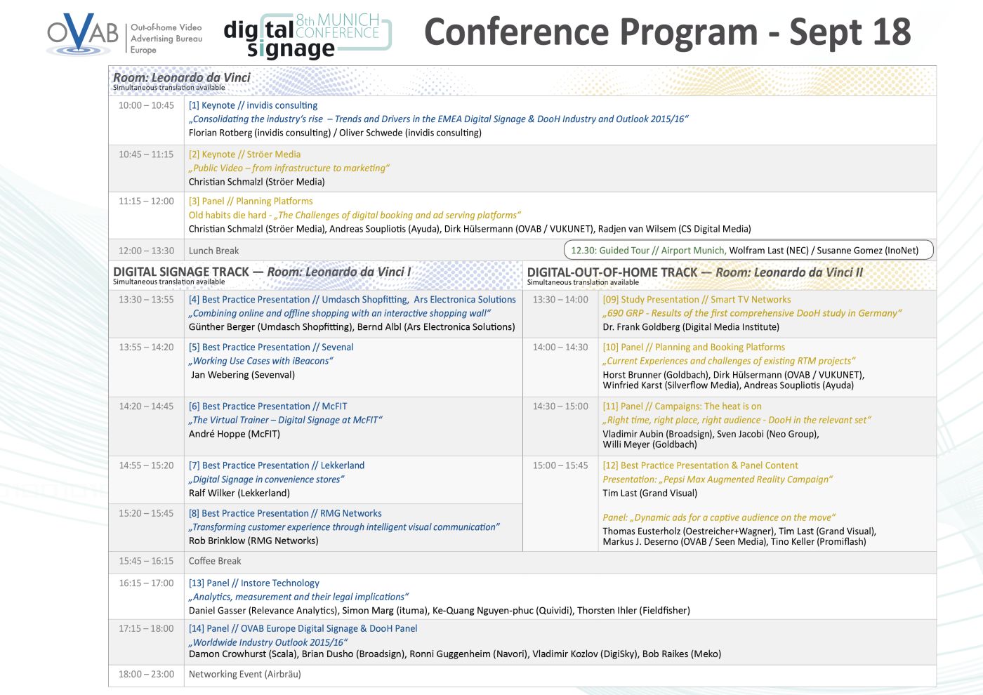Image resolution: width=983 pixels, height=695 pixels.
Task: Select 'Dynamic ads for a captive audience' panel line
Action: (719, 517)
